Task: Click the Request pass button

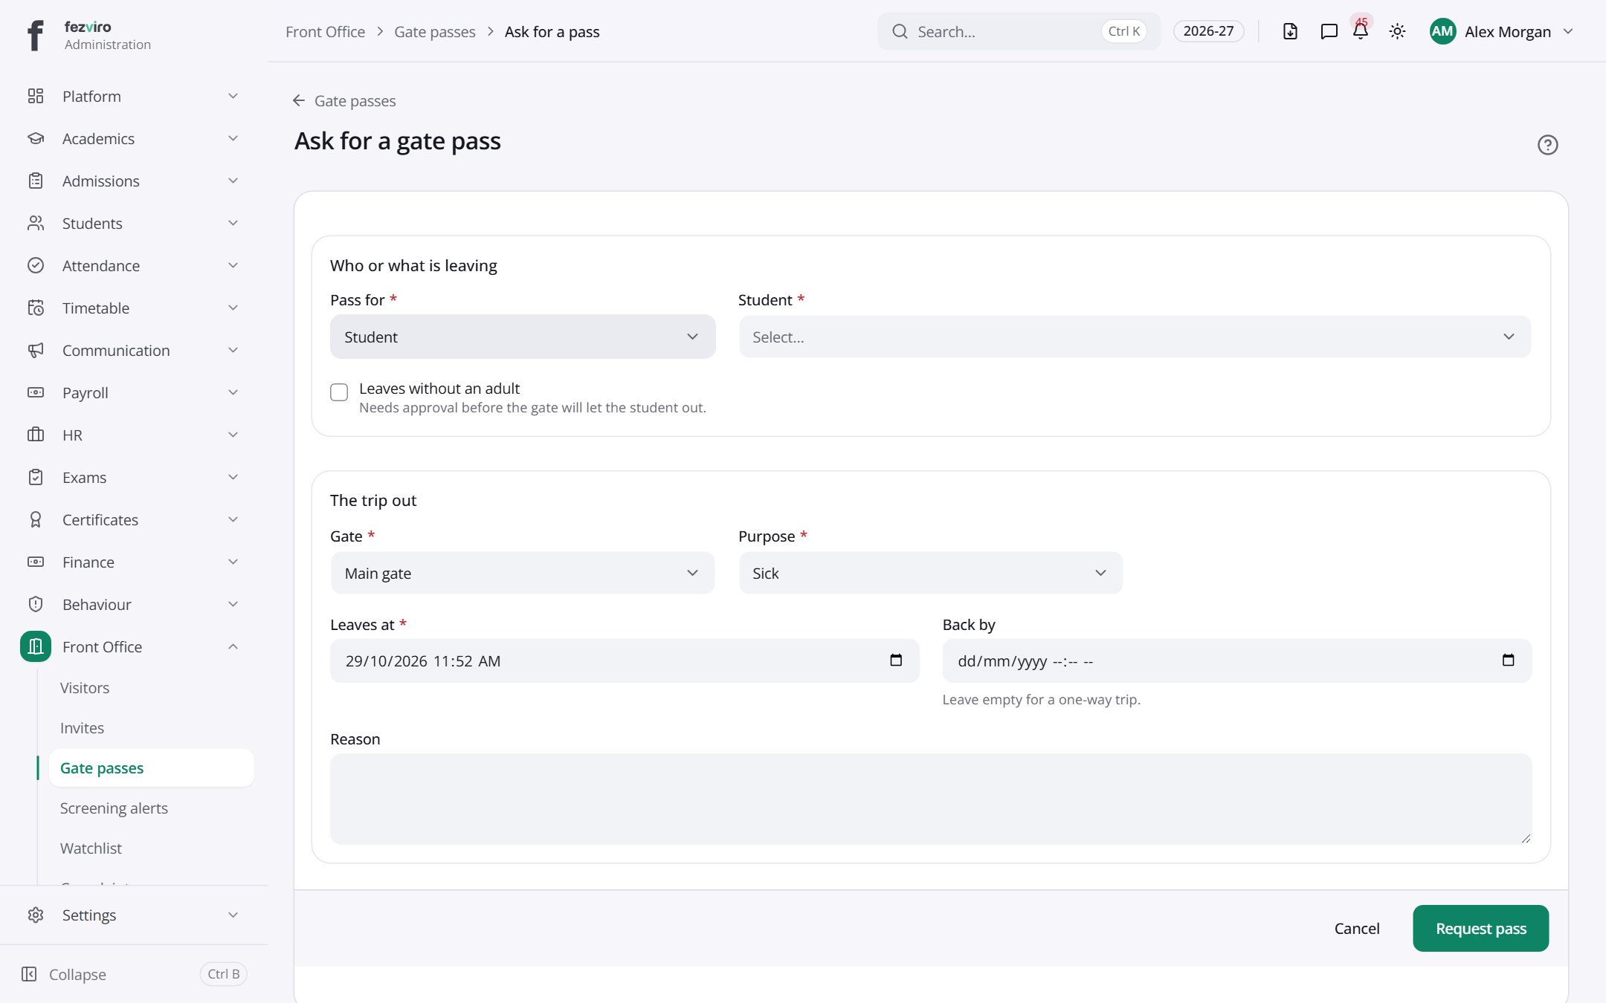Action: [x=1480, y=928]
